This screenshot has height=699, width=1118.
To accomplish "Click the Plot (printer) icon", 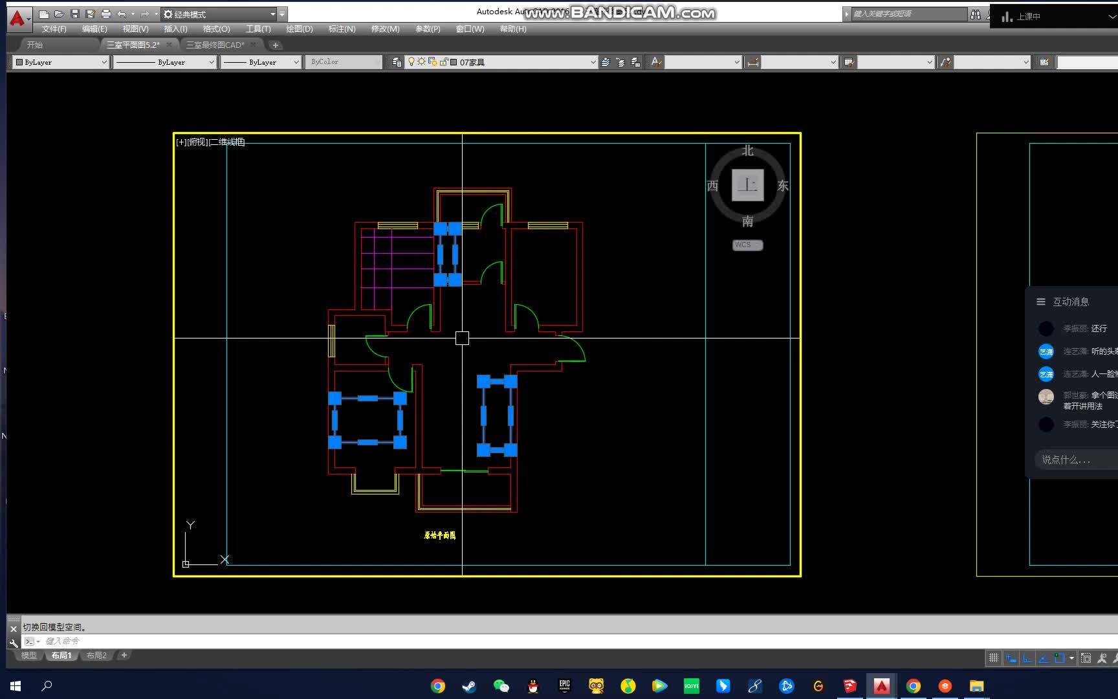I will coord(106,14).
